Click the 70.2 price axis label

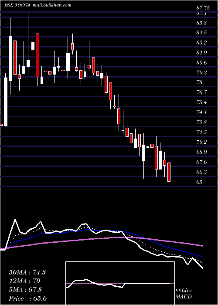pyautogui.click(x=201, y=142)
